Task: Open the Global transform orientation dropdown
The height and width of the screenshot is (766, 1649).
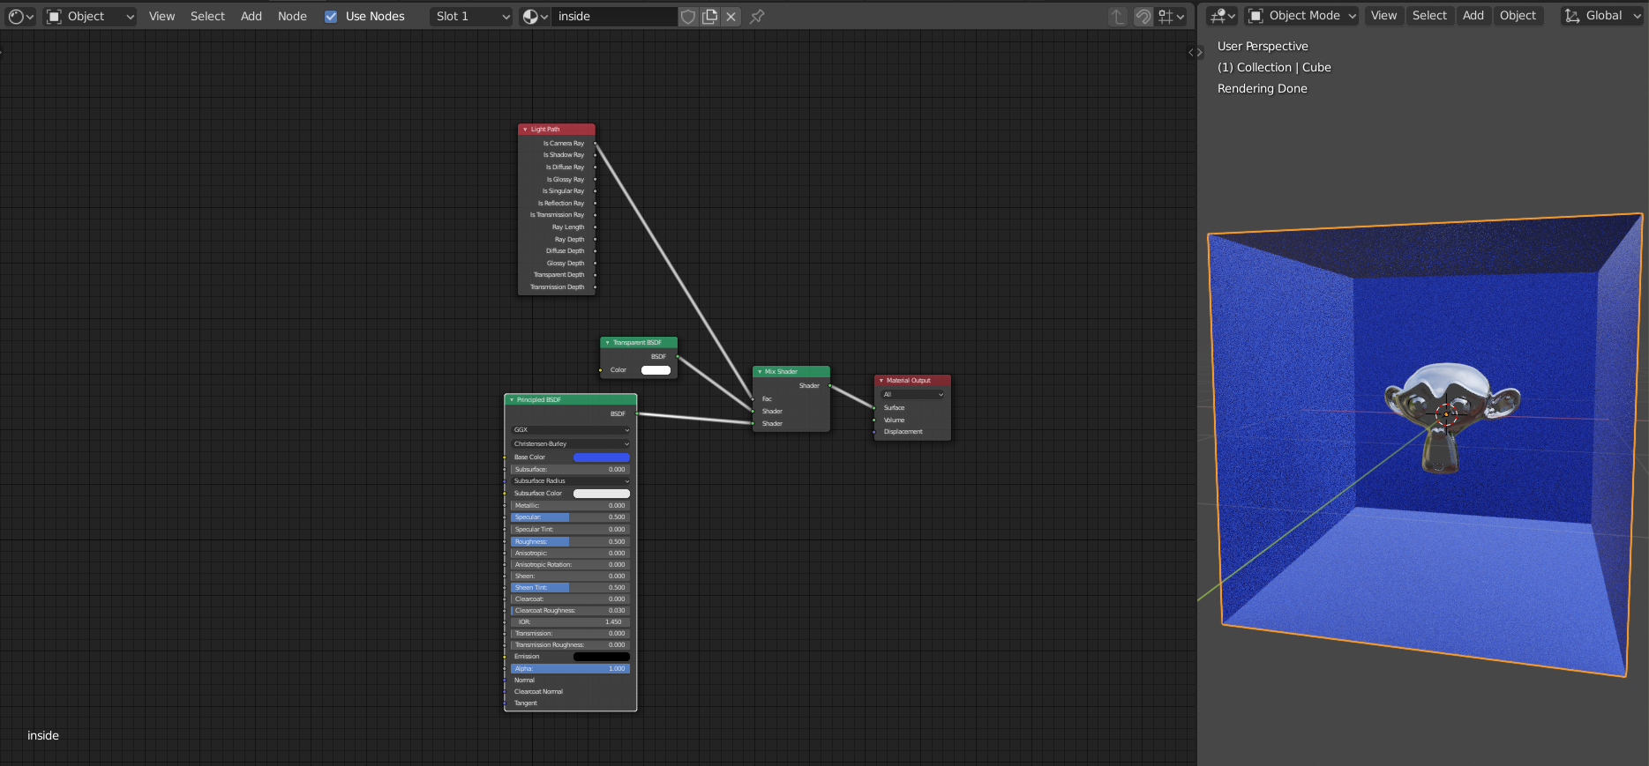Action: [x=1601, y=15]
